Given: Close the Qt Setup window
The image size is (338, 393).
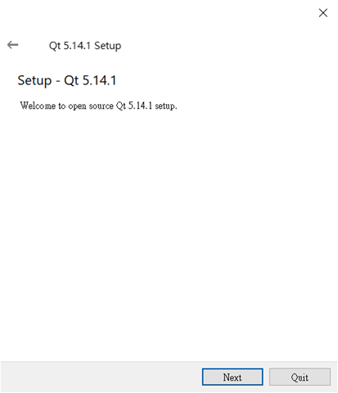Looking at the screenshot, I should [323, 13].
